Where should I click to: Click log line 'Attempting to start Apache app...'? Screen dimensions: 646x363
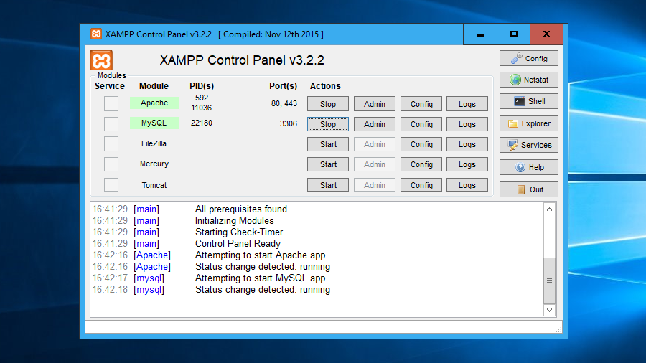pos(264,255)
